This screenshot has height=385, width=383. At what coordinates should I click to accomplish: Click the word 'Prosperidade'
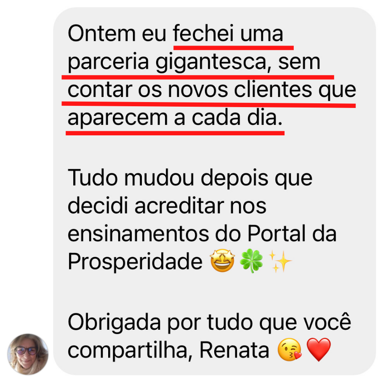pyautogui.click(x=135, y=262)
